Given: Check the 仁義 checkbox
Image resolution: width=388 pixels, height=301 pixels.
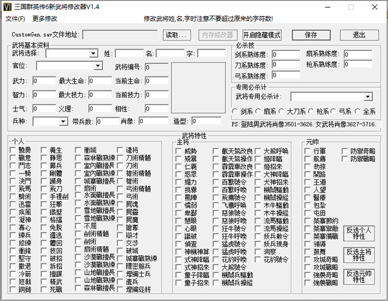Looking at the screenshot, I should tap(178, 166).
